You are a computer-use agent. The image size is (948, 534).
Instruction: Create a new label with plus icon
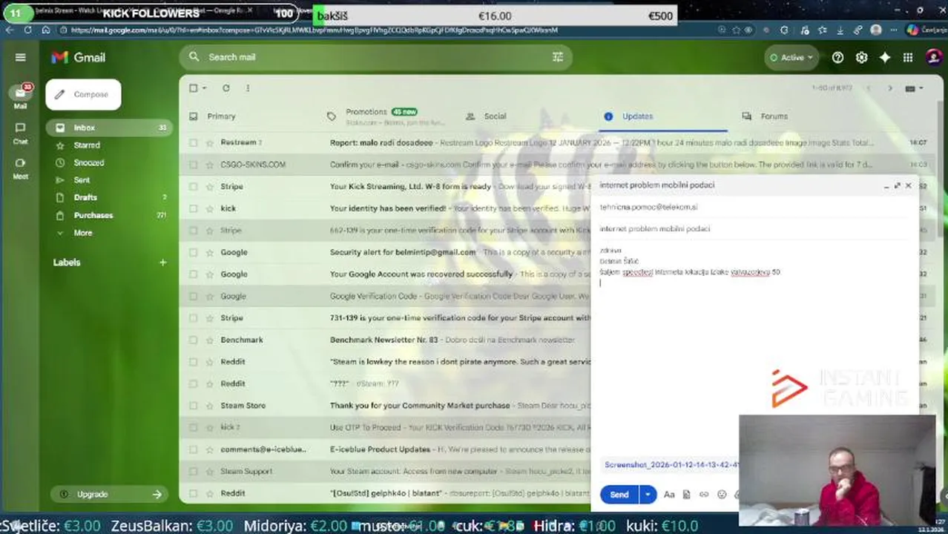tap(162, 262)
